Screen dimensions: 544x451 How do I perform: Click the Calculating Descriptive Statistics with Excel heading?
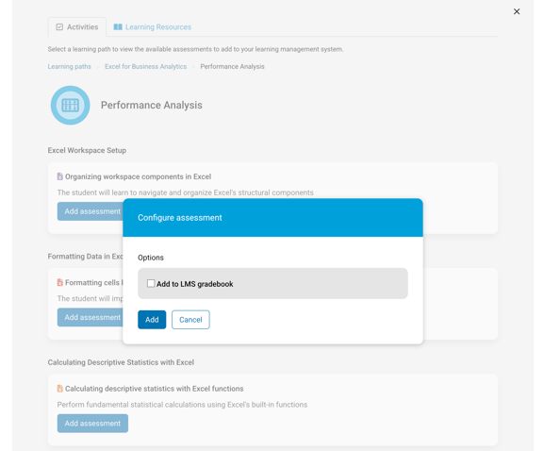(121, 362)
